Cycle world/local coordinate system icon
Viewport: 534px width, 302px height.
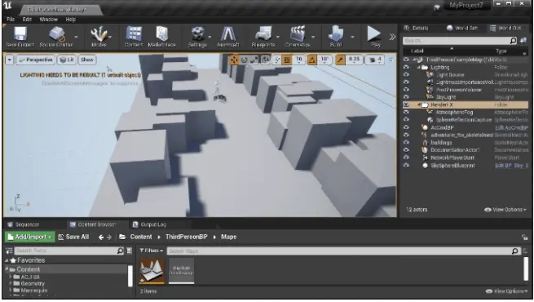point(266,60)
